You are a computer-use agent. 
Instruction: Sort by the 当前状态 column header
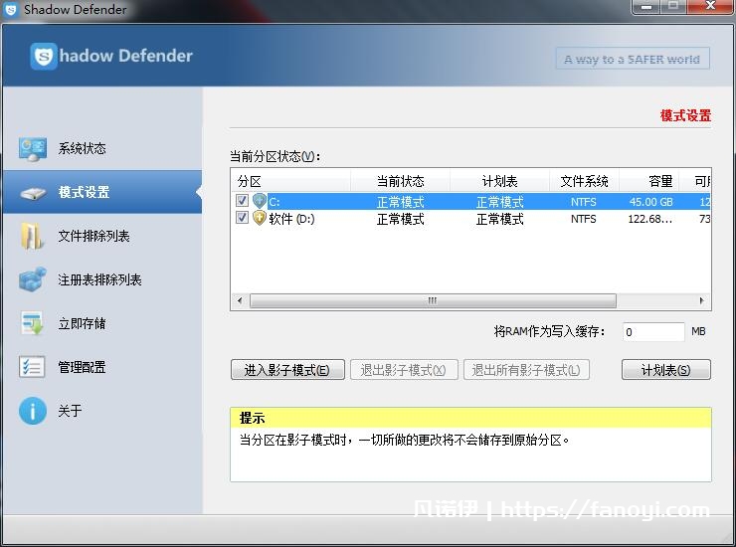[x=401, y=181]
